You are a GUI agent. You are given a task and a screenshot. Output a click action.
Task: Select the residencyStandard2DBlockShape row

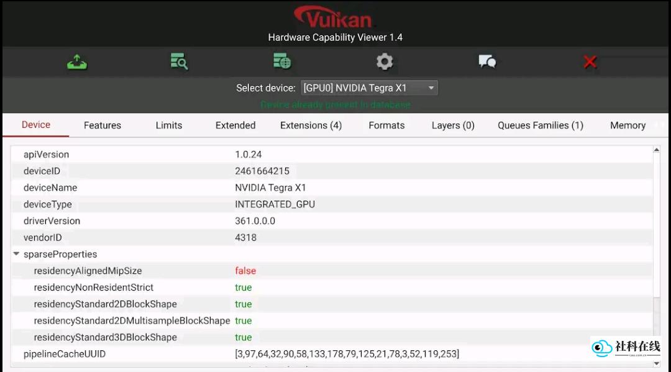tap(332, 304)
